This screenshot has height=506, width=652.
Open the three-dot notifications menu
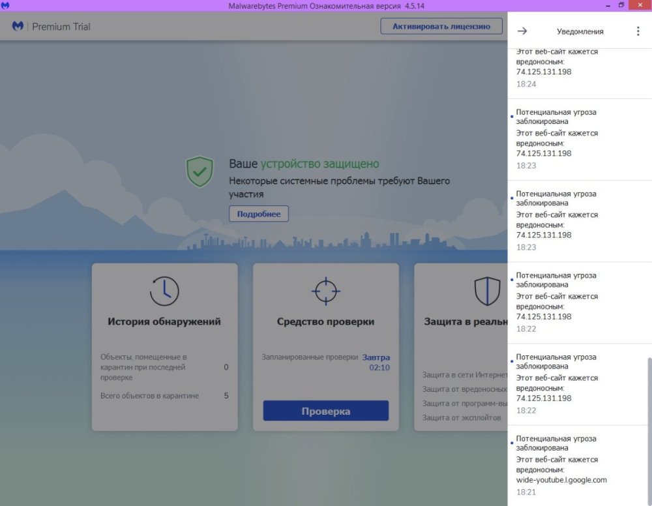click(x=638, y=31)
